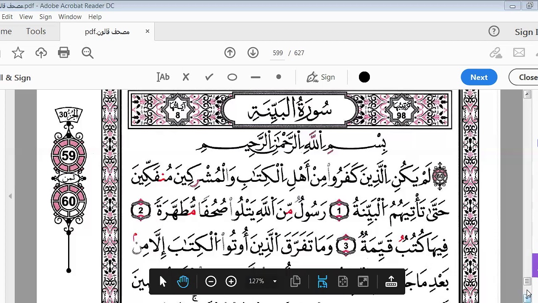
Task: Click the Sign In link
Action: pos(526,32)
